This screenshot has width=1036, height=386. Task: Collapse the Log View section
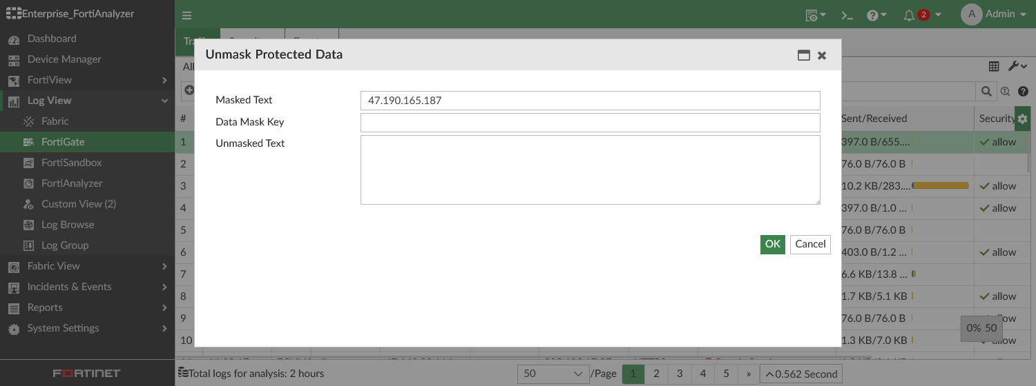[x=87, y=101]
